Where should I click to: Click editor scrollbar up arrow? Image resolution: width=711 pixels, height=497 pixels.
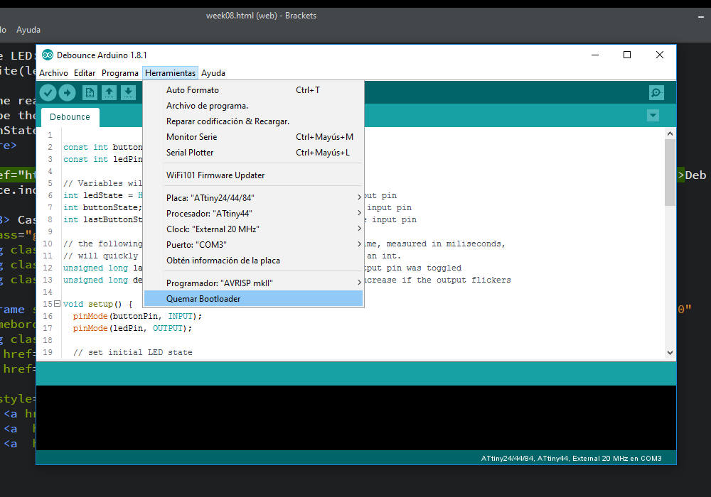point(670,133)
